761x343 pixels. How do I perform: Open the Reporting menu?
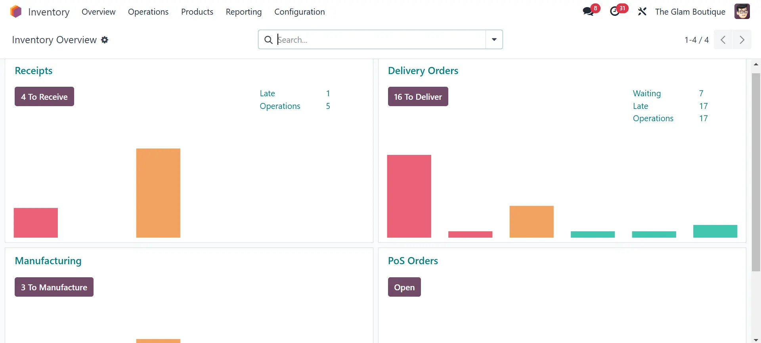(244, 12)
